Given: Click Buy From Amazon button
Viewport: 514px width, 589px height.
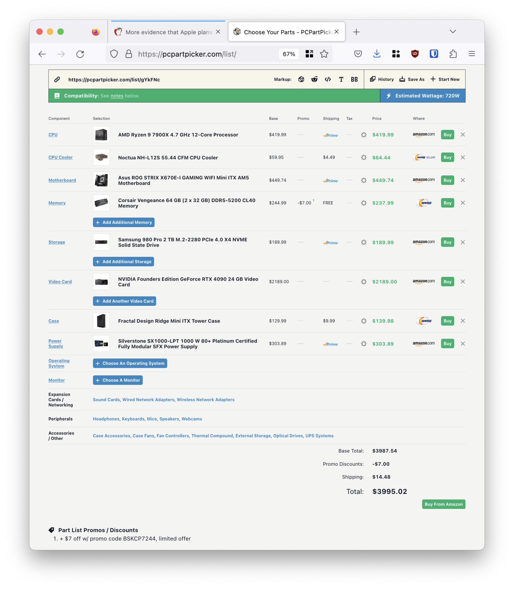Looking at the screenshot, I should pos(443,504).
